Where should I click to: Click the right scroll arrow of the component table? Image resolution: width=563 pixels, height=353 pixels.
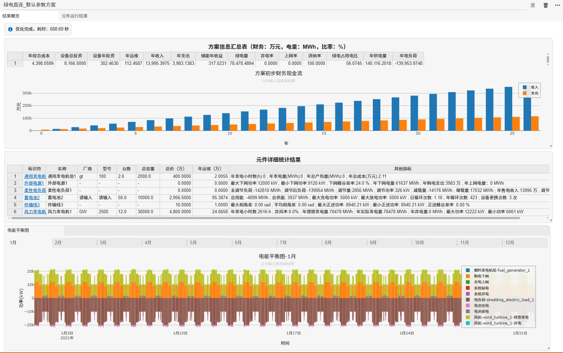point(548,218)
